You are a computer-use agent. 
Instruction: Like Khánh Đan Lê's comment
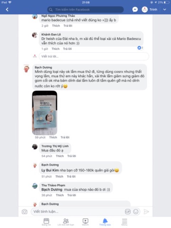click(56, 49)
